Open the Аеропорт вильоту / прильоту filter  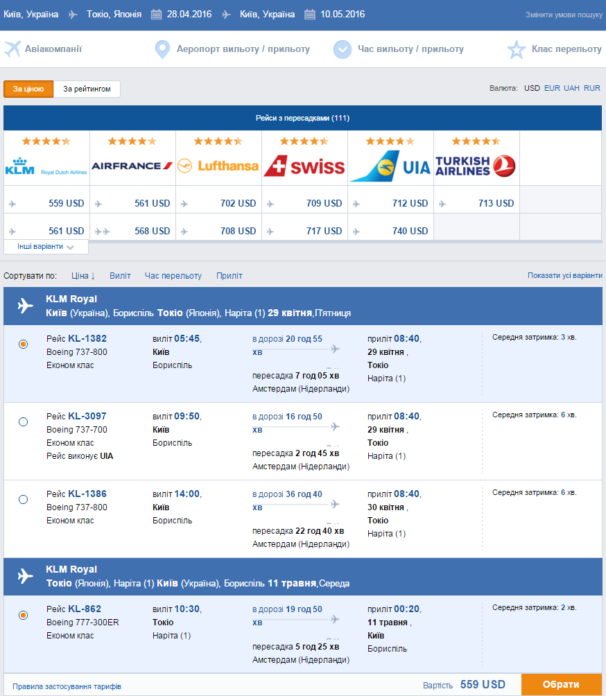[243, 49]
